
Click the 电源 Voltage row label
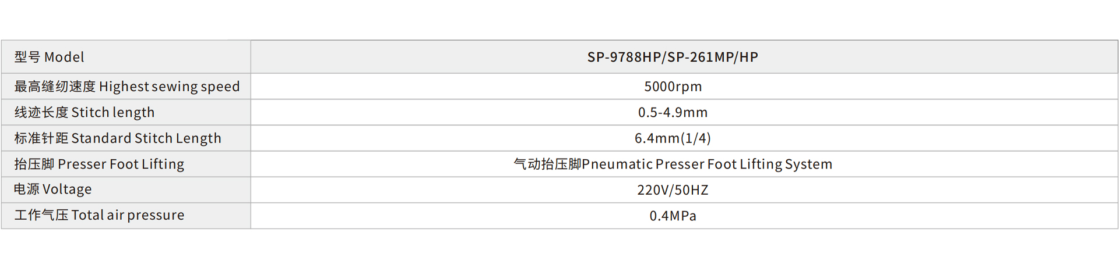tap(53, 189)
